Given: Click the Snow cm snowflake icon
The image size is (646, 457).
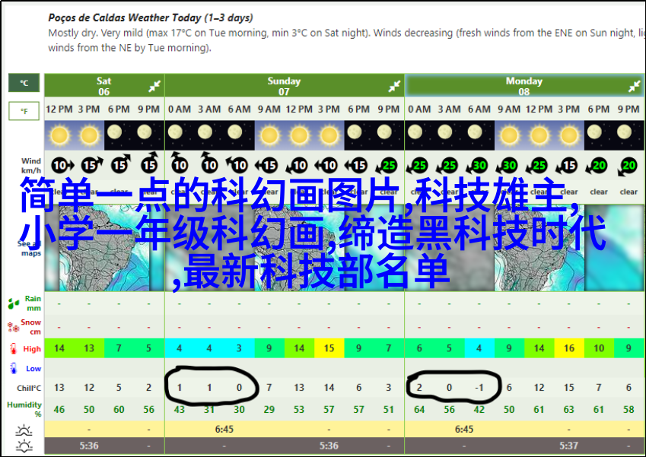Looking at the screenshot, I should pos(13,327).
